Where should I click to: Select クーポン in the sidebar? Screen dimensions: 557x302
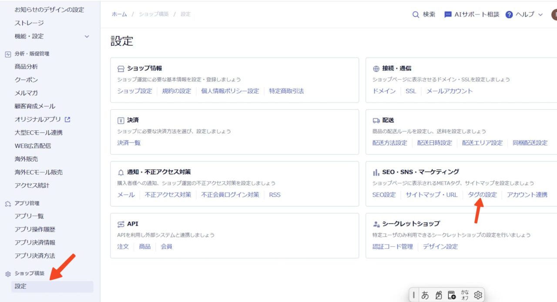tap(26, 80)
